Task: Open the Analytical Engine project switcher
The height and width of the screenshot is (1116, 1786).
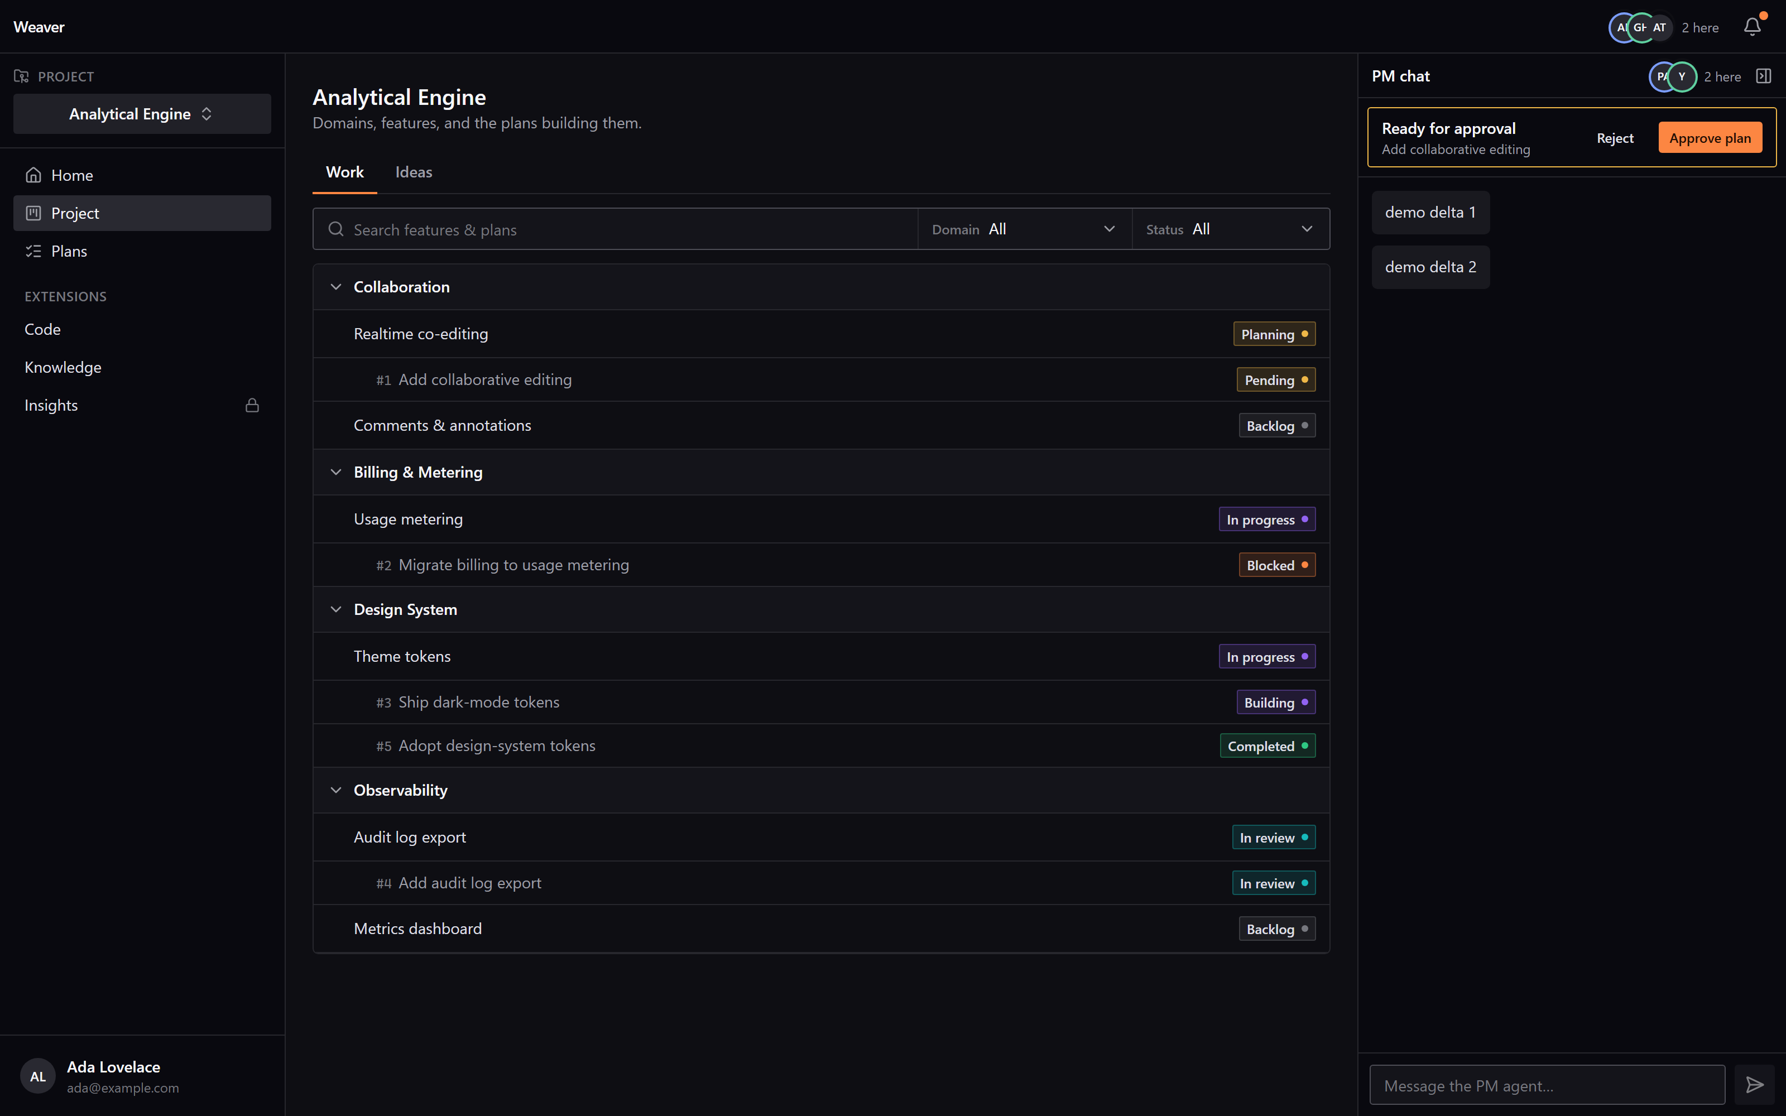Action: [142, 114]
